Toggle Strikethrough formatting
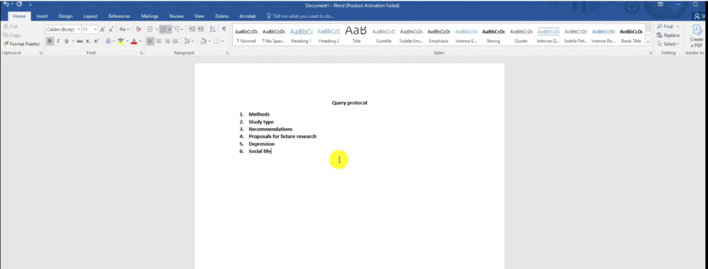The image size is (708, 269). (x=80, y=41)
